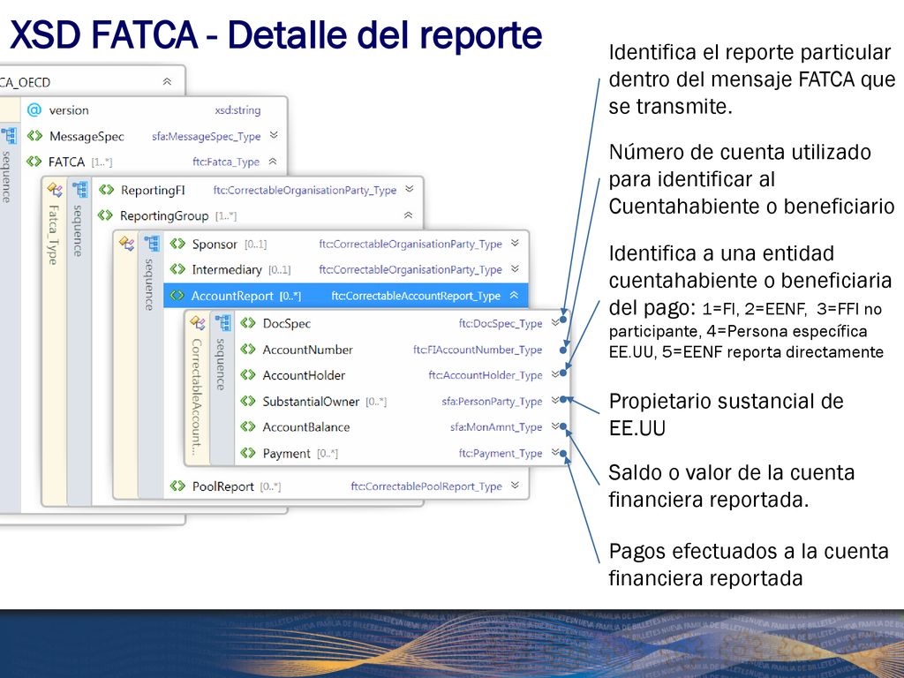Select the AccountHolder element name

[304, 375]
